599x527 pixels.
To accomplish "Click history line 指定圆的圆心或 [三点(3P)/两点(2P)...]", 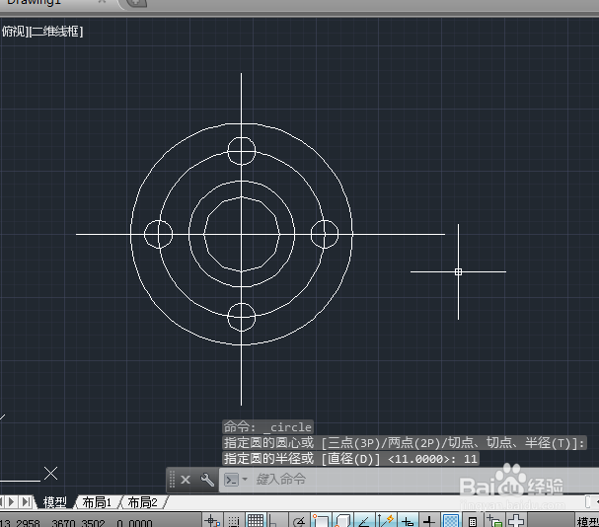I will tap(405, 442).
